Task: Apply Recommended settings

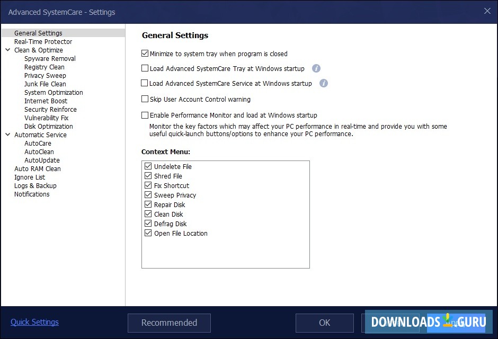Action: pyautogui.click(x=168, y=323)
